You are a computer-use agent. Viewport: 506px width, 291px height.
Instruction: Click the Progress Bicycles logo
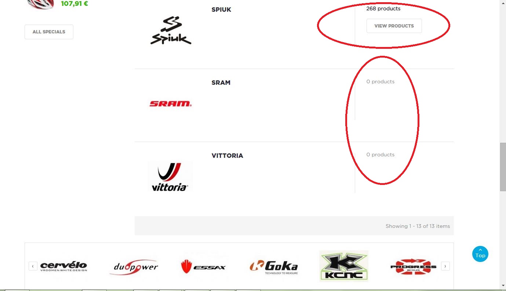pyautogui.click(x=413, y=267)
